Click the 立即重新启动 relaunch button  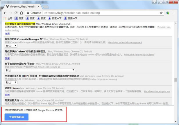(17, 117)
